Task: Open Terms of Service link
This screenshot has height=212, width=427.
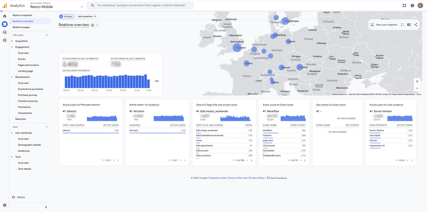Action: click(238, 178)
